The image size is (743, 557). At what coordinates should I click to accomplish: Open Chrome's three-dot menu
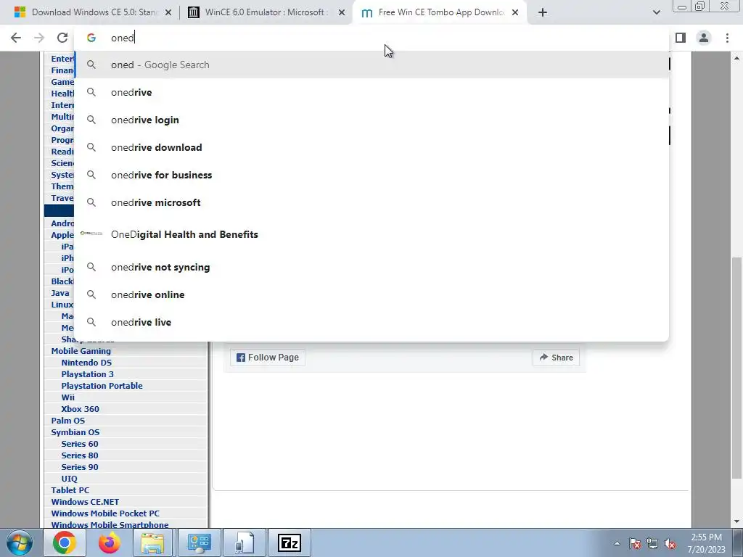click(727, 38)
